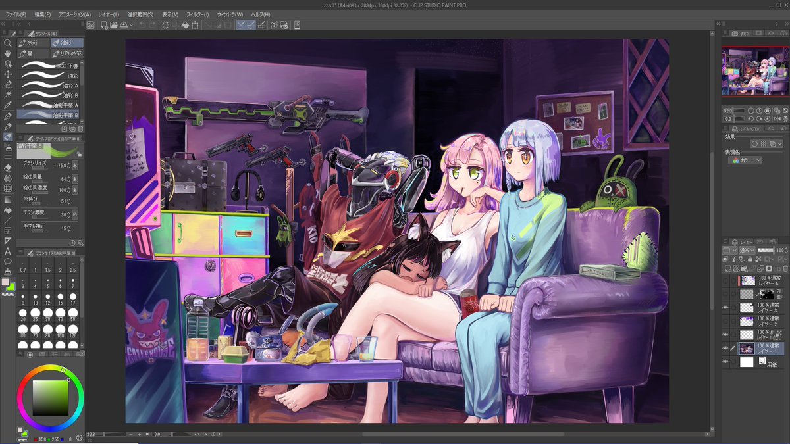This screenshot has height=444, width=790.
Task: Open CLIP STUDIO launcher icon in command bar
Action: point(91,25)
